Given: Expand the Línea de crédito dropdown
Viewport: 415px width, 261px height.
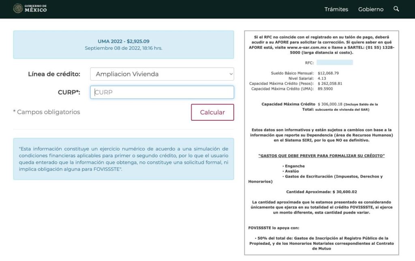Looking at the screenshot, I should pos(162,74).
